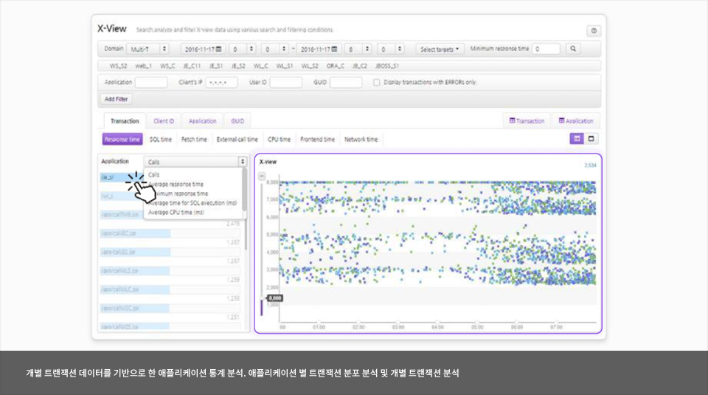Switch to the Client ID tab
Screen dimensions: 708x395
click(164, 121)
